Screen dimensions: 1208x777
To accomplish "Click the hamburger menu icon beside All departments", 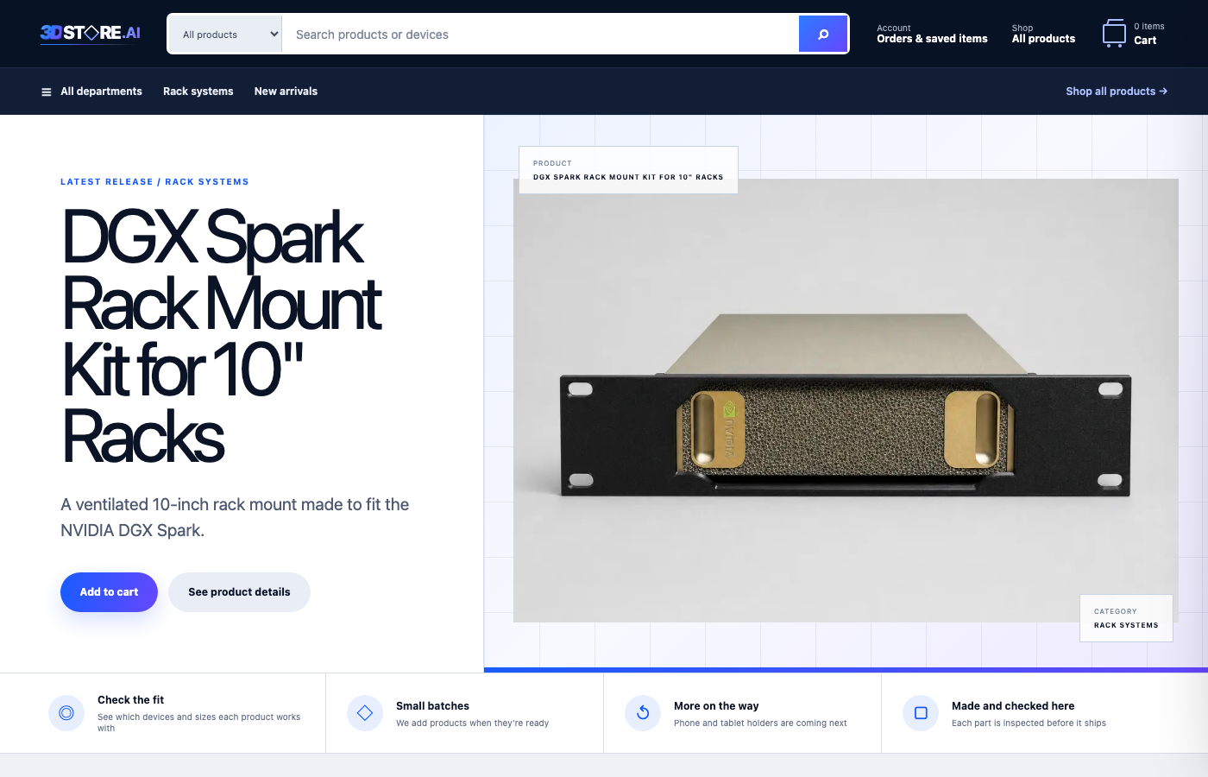I will tap(47, 92).
